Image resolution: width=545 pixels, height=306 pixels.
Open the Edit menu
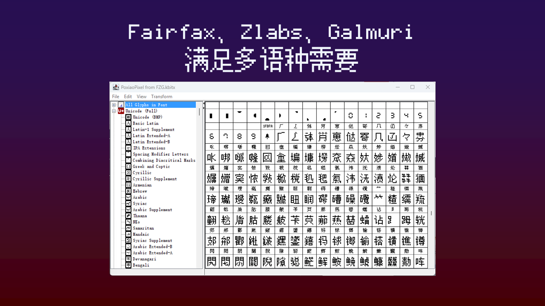pos(128,96)
